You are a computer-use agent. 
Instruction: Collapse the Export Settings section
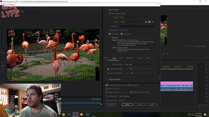tap(107, 10)
